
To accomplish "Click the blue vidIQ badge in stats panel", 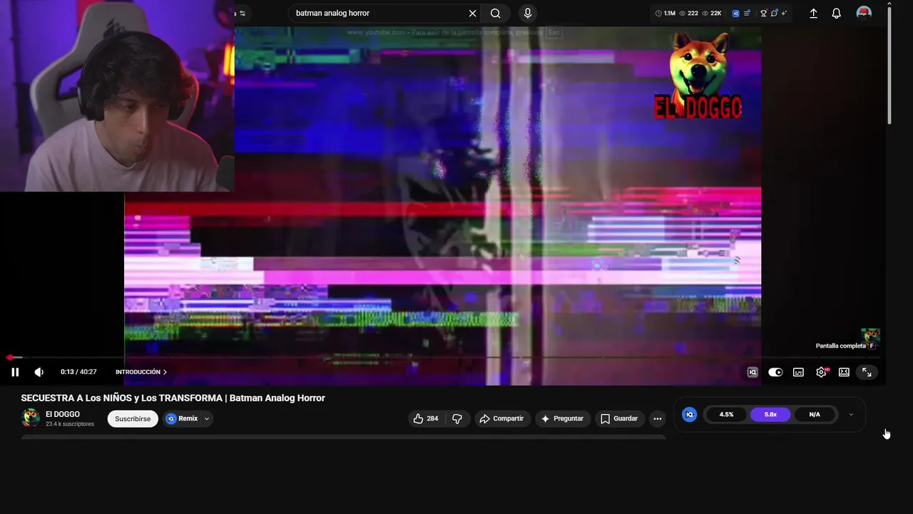I will (690, 414).
